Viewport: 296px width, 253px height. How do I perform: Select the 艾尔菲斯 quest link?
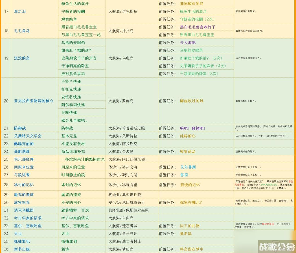188,167
